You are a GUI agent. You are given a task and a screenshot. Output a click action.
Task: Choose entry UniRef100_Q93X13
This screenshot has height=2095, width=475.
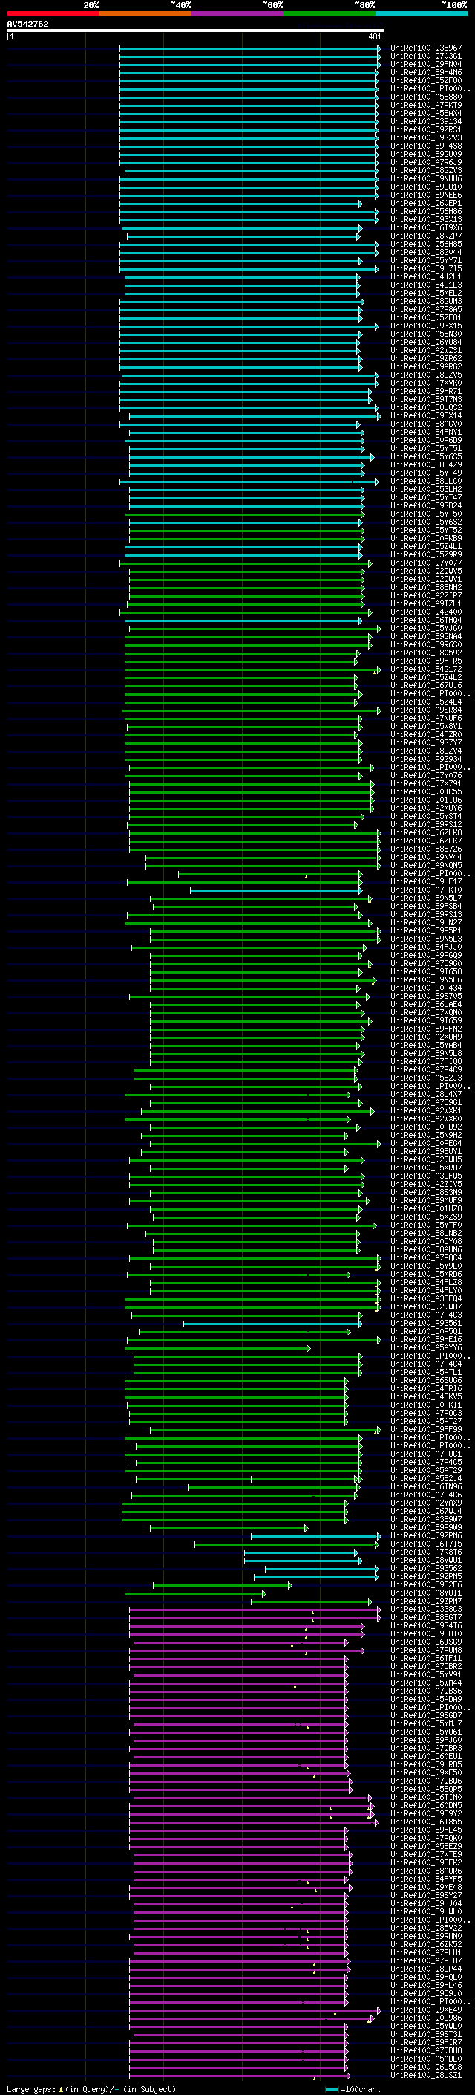pyautogui.click(x=426, y=219)
